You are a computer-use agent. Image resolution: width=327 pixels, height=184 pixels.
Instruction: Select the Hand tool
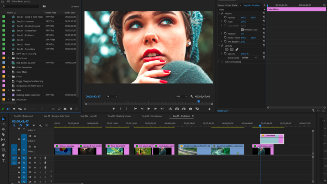[3, 155]
